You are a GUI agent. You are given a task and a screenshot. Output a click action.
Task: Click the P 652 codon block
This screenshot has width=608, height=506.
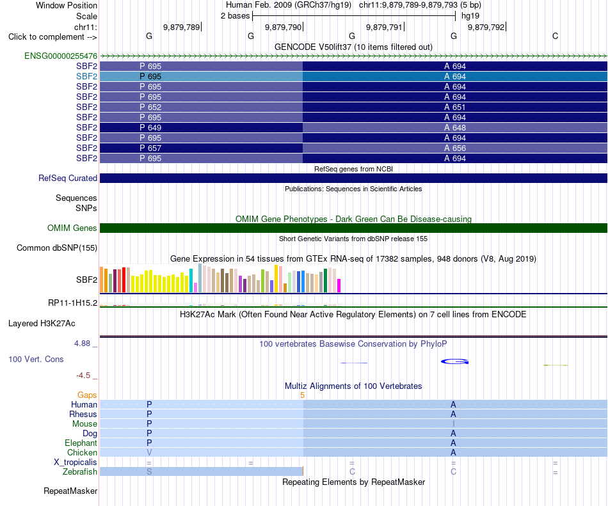pyautogui.click(x=201, y=107)
